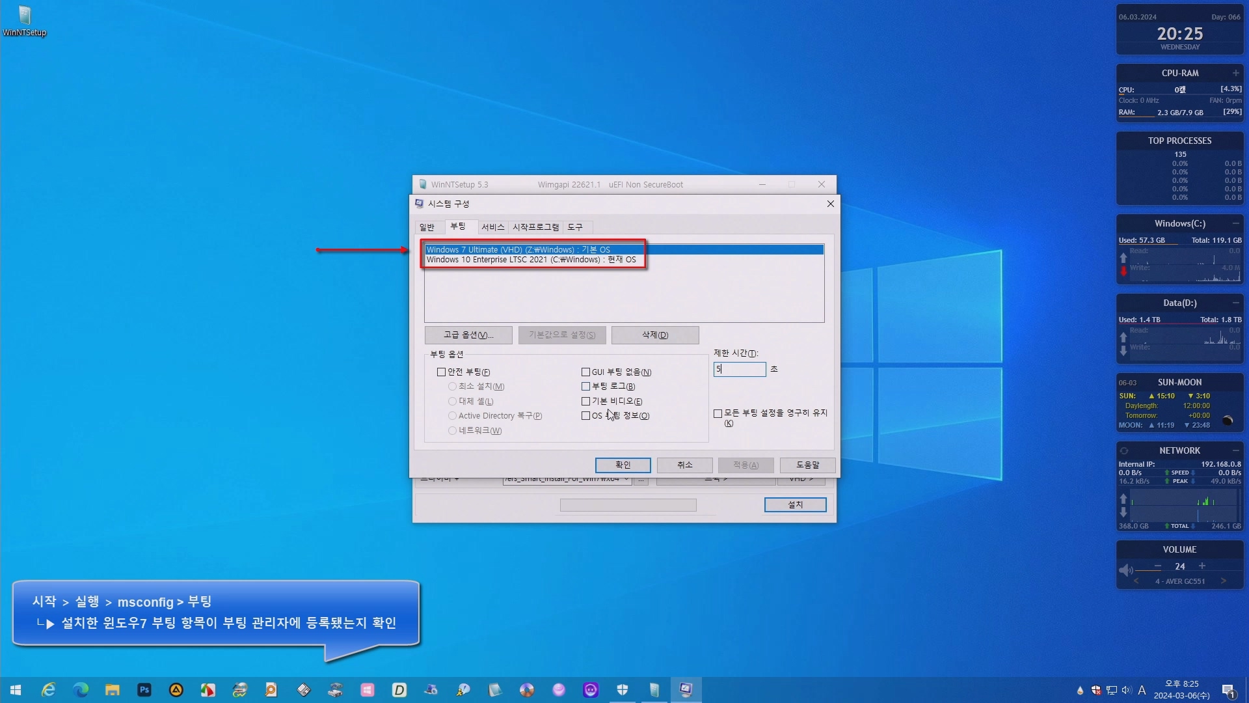This screenshot has width=1249, height=703.
Task: Decrease volume with widget minus sign
Action: point(1158,566)
